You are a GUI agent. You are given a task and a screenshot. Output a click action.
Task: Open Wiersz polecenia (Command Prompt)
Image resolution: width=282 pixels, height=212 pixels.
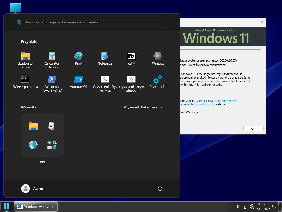(x=26, y=82)
